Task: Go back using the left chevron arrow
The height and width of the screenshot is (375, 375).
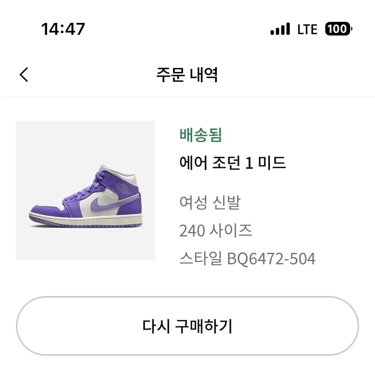Action: tap(24, 75)
